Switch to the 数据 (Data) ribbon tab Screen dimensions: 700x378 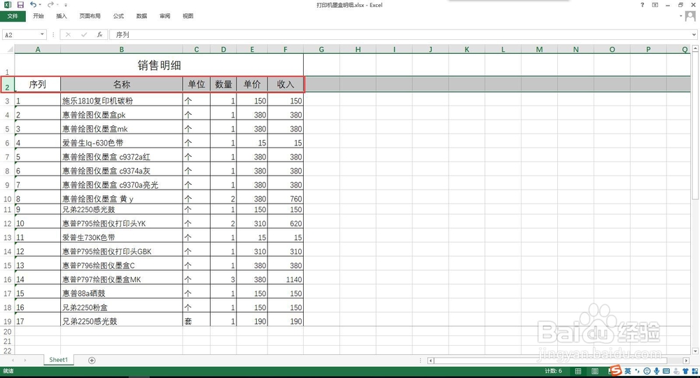[x=141, y=16]
